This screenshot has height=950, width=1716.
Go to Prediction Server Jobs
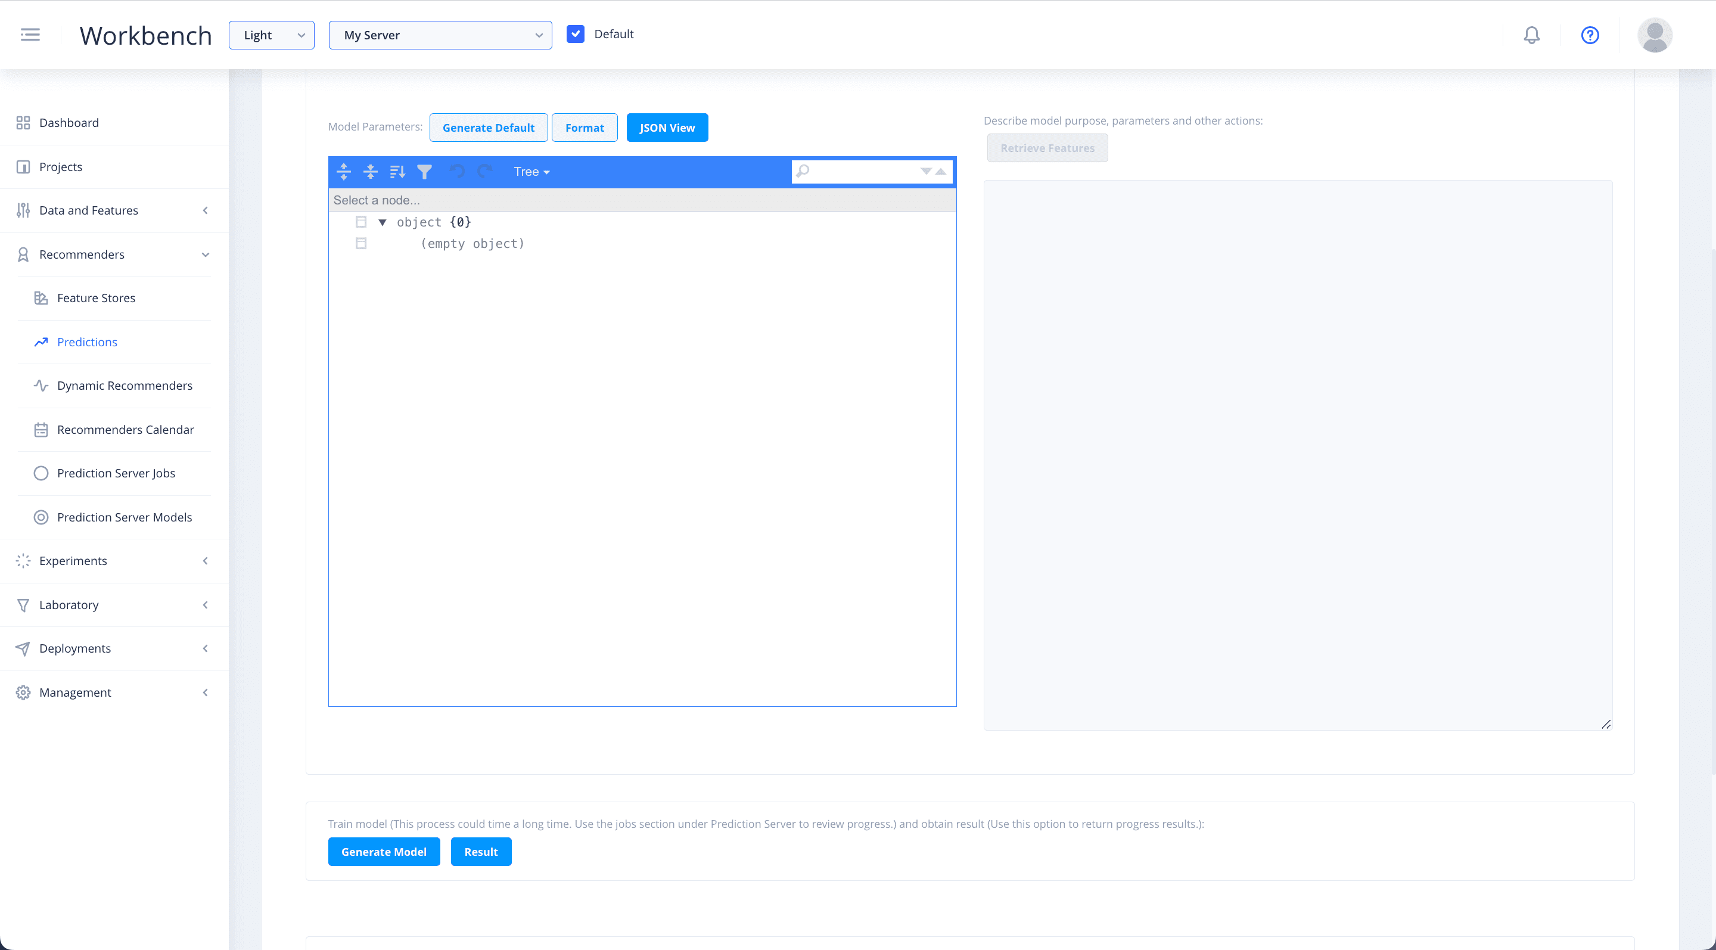coord(116,473)
